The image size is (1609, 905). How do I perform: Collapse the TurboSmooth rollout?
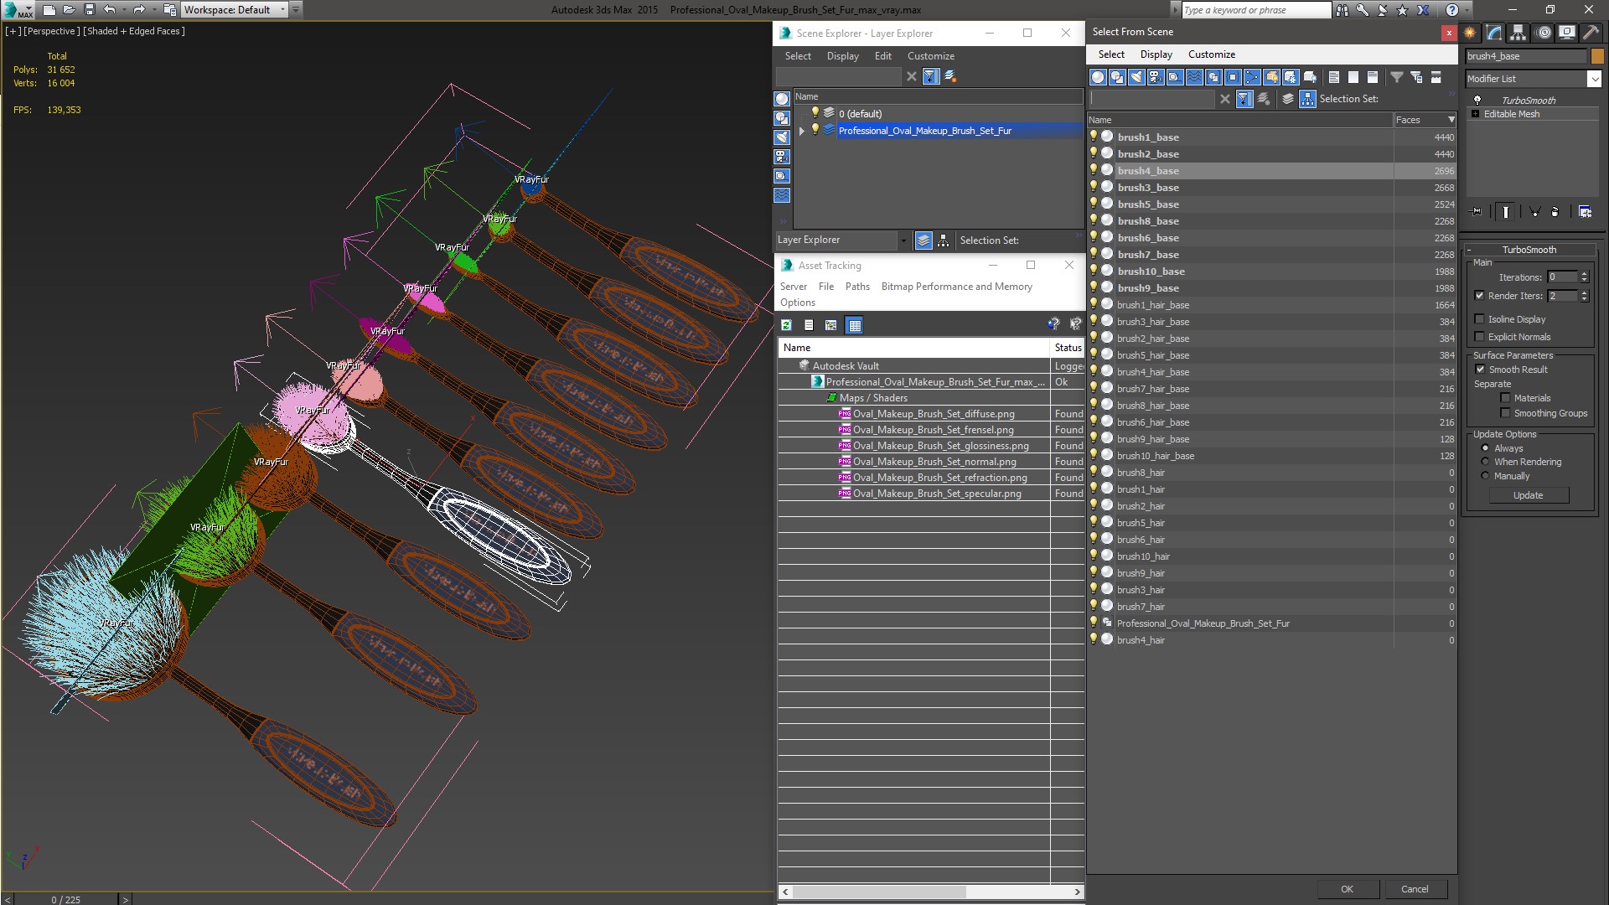pos(1471,250)
